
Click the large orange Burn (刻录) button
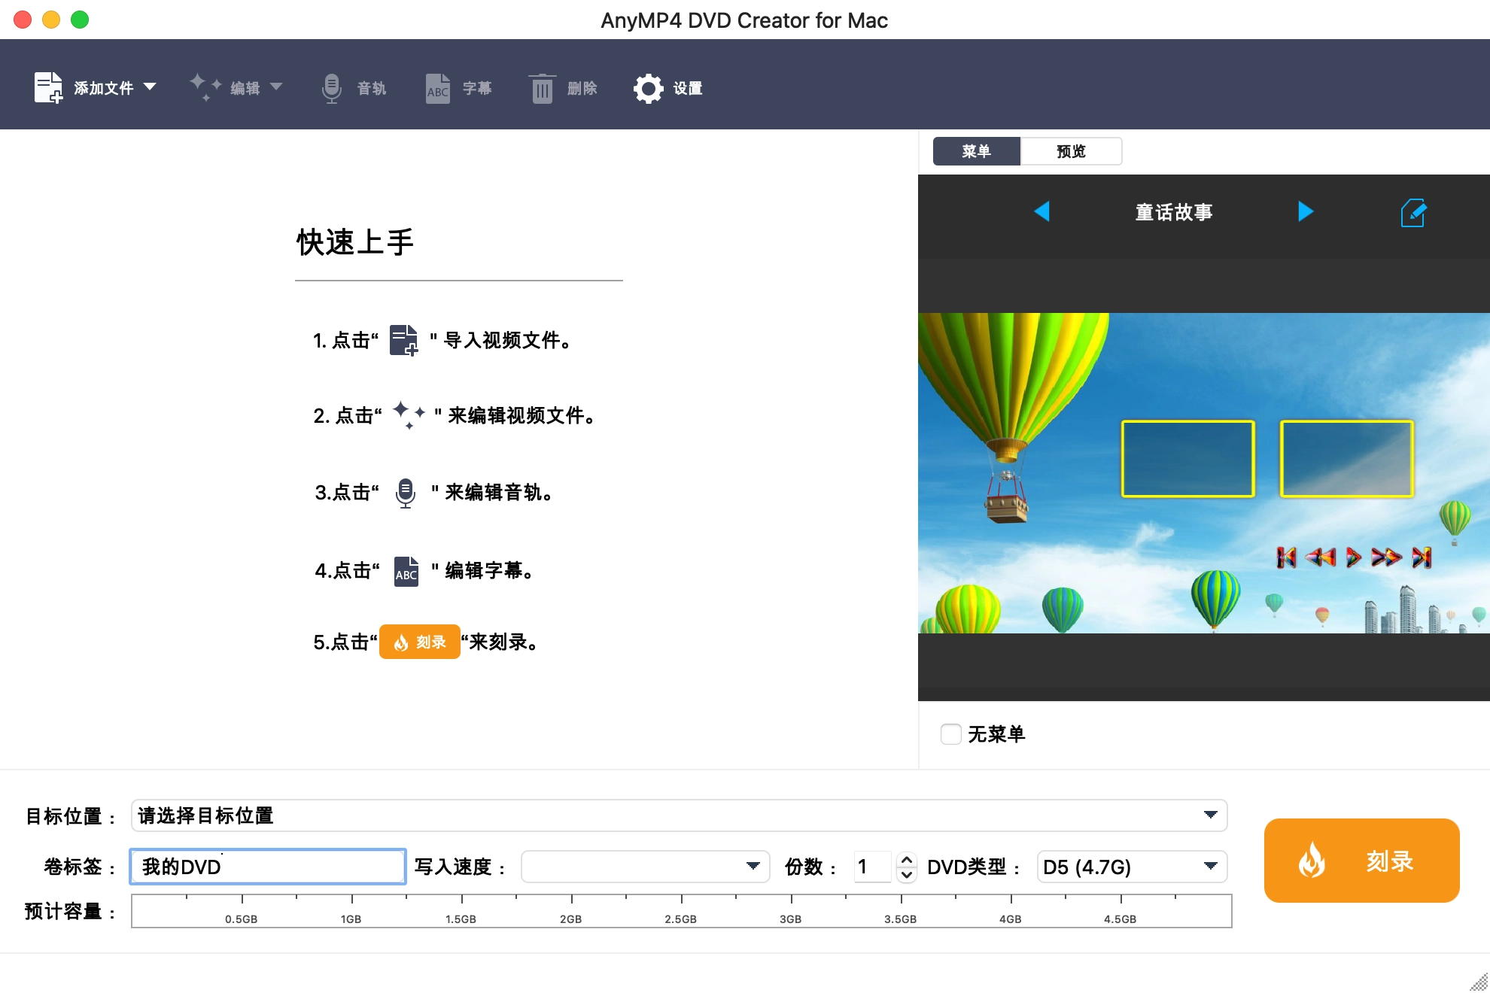click(1361, 861)
